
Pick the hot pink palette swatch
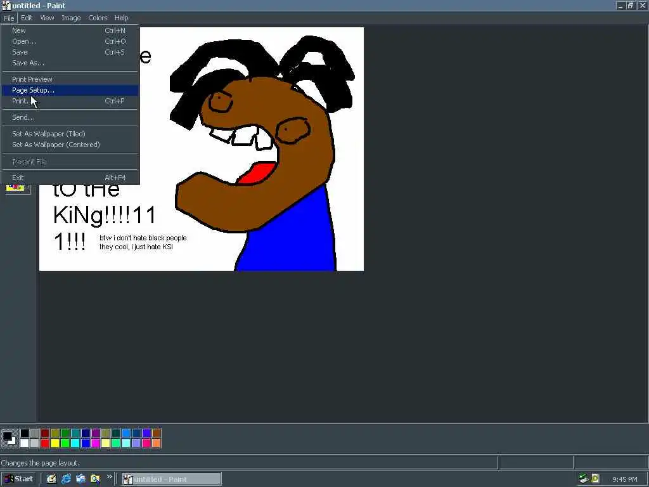[x=146, y=443]
